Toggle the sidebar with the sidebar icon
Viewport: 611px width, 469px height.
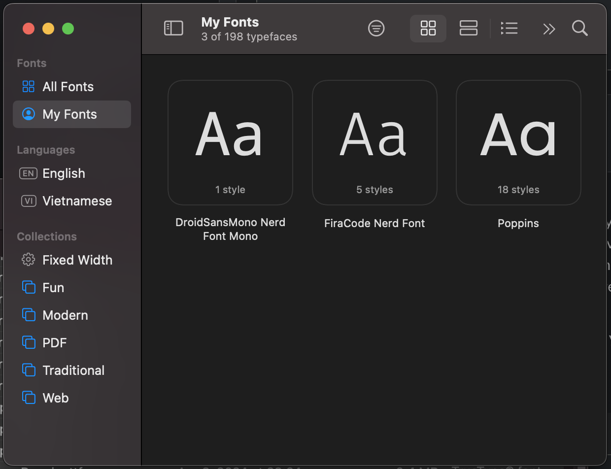pyautogui.click(x=173, y=29)
